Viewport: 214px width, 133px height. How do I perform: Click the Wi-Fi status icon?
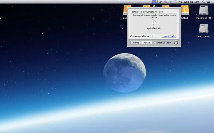point(175,2)
